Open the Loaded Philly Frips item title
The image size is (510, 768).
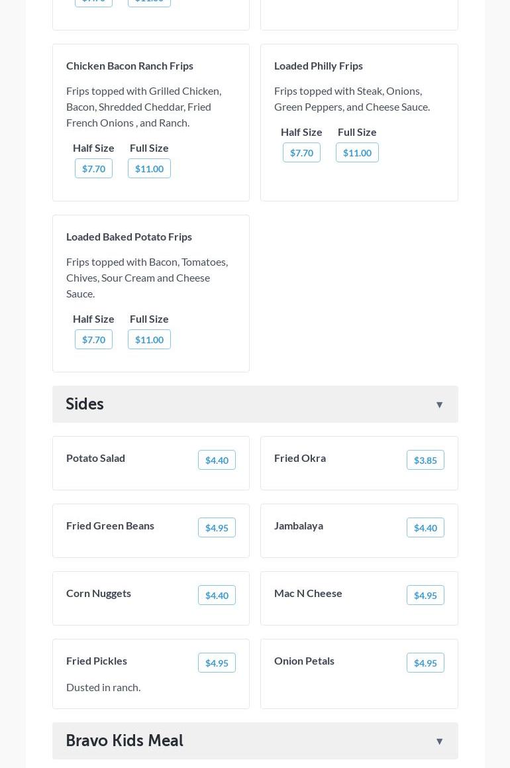tap(319, 66)
